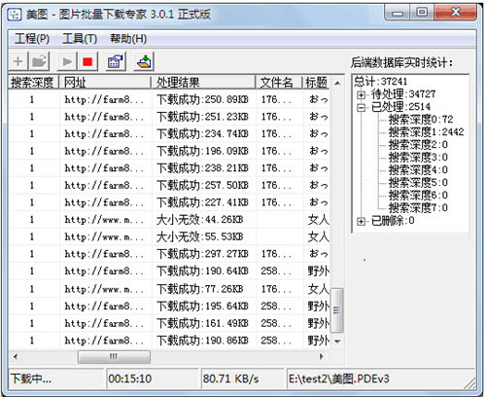Image resolution: width=486 pixels, height=397 pixels.
Task: Select row 下载成功:251.23KB
Action: (x=169, y=117)
